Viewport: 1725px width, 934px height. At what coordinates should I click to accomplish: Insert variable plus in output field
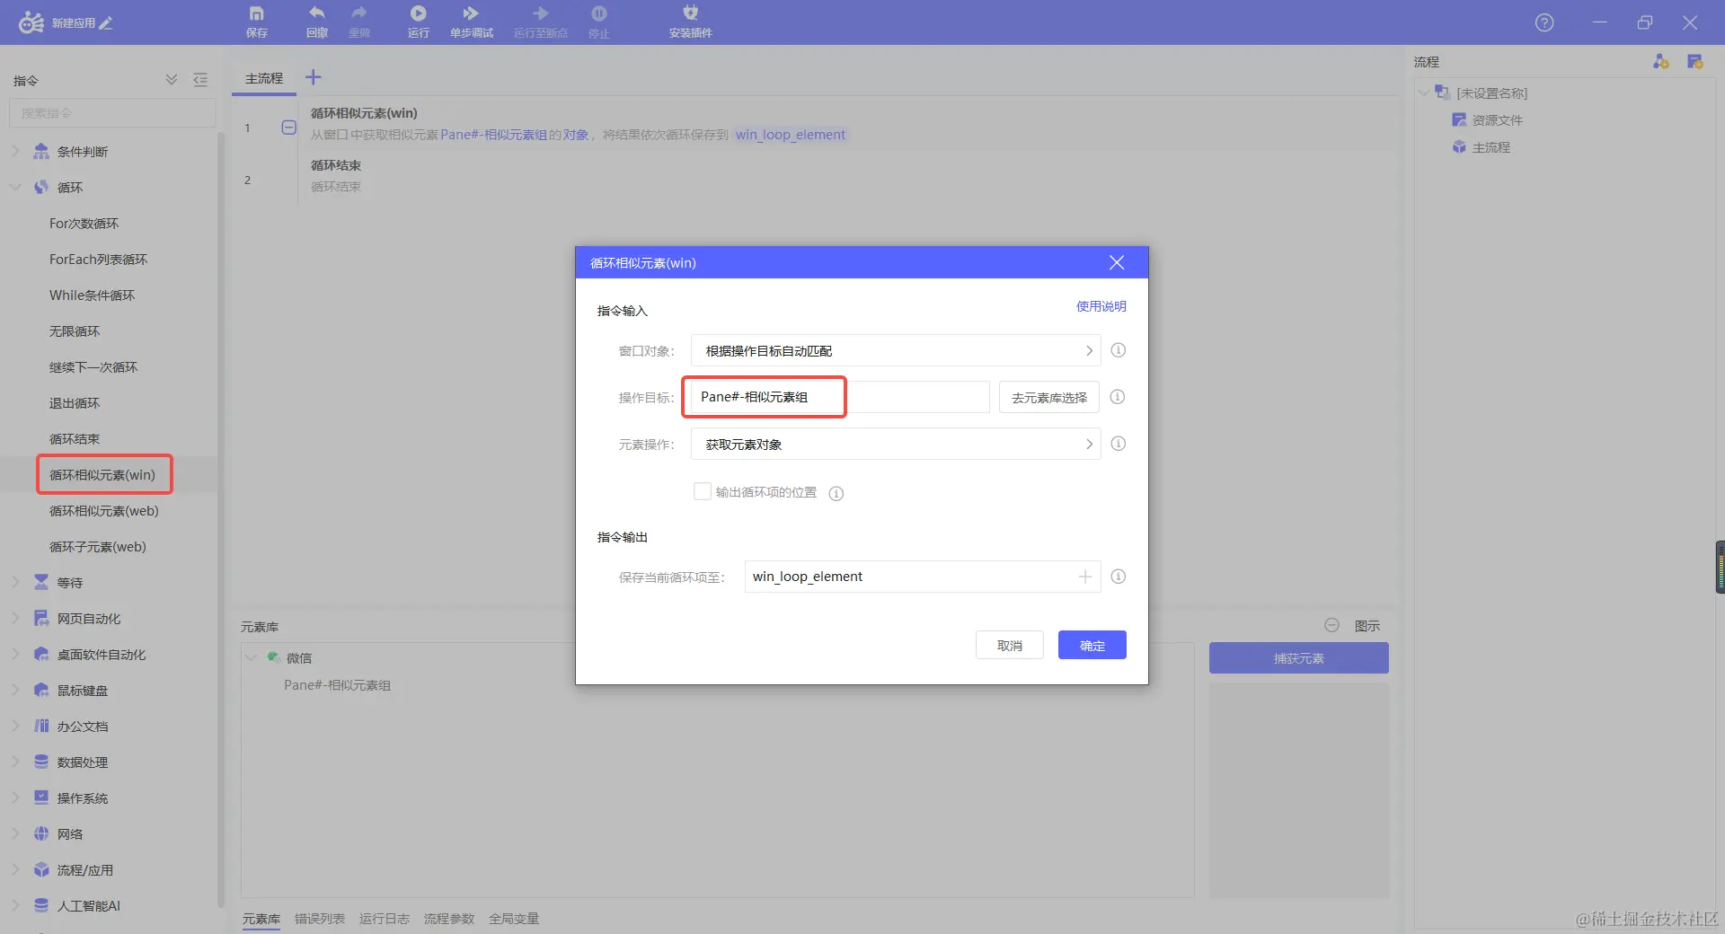[x=1085, y=577]
